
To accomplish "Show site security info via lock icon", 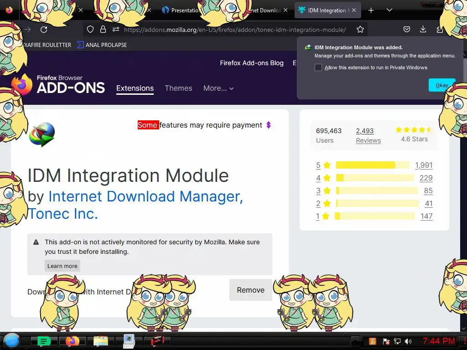I will [x=103, y=29].
